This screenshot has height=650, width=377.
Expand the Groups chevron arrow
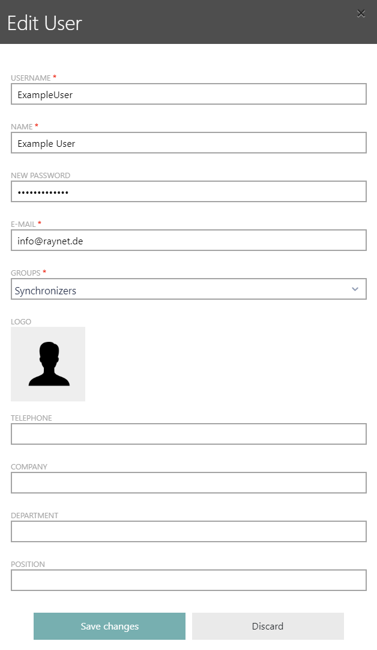click(x=355, y=289)
